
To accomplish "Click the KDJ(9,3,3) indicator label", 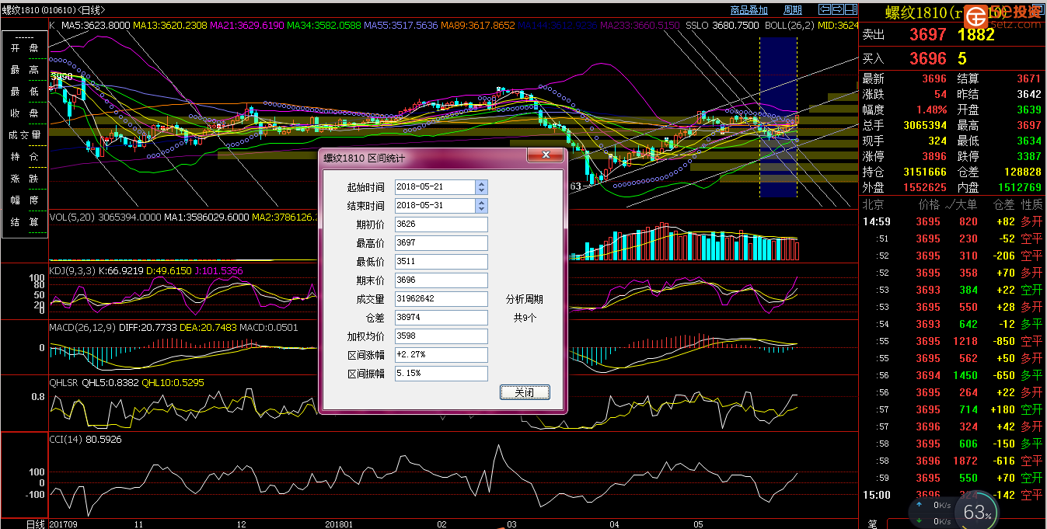I will [x=71, y=270].
